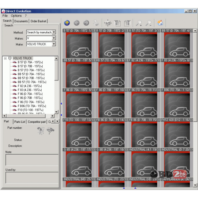Open thumbnail INDUSTRIAL (4.1 19/33

(x=144, y=162)
